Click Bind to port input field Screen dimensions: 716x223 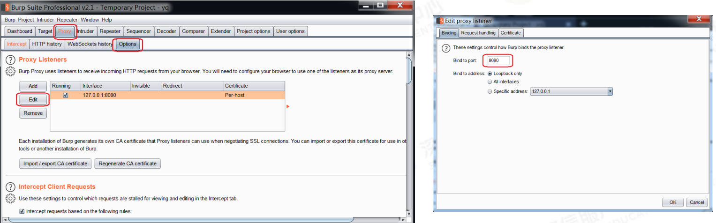pyautogui.click(x=498, y=60)
